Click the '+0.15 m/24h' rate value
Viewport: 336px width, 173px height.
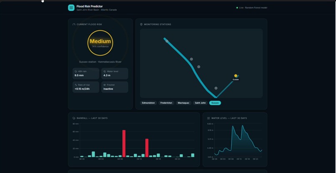click(x=82, y=89)
